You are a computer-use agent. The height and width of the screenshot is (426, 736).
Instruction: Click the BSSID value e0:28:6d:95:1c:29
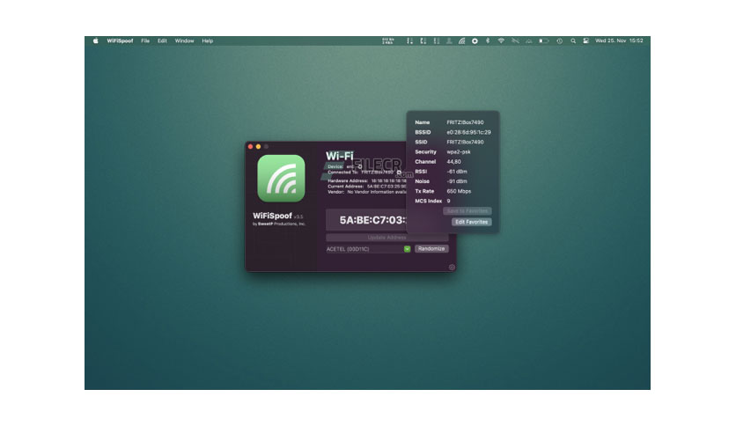point(468,132)
